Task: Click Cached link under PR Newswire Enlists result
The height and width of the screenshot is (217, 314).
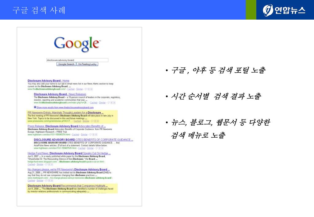Action: [77, 121]
